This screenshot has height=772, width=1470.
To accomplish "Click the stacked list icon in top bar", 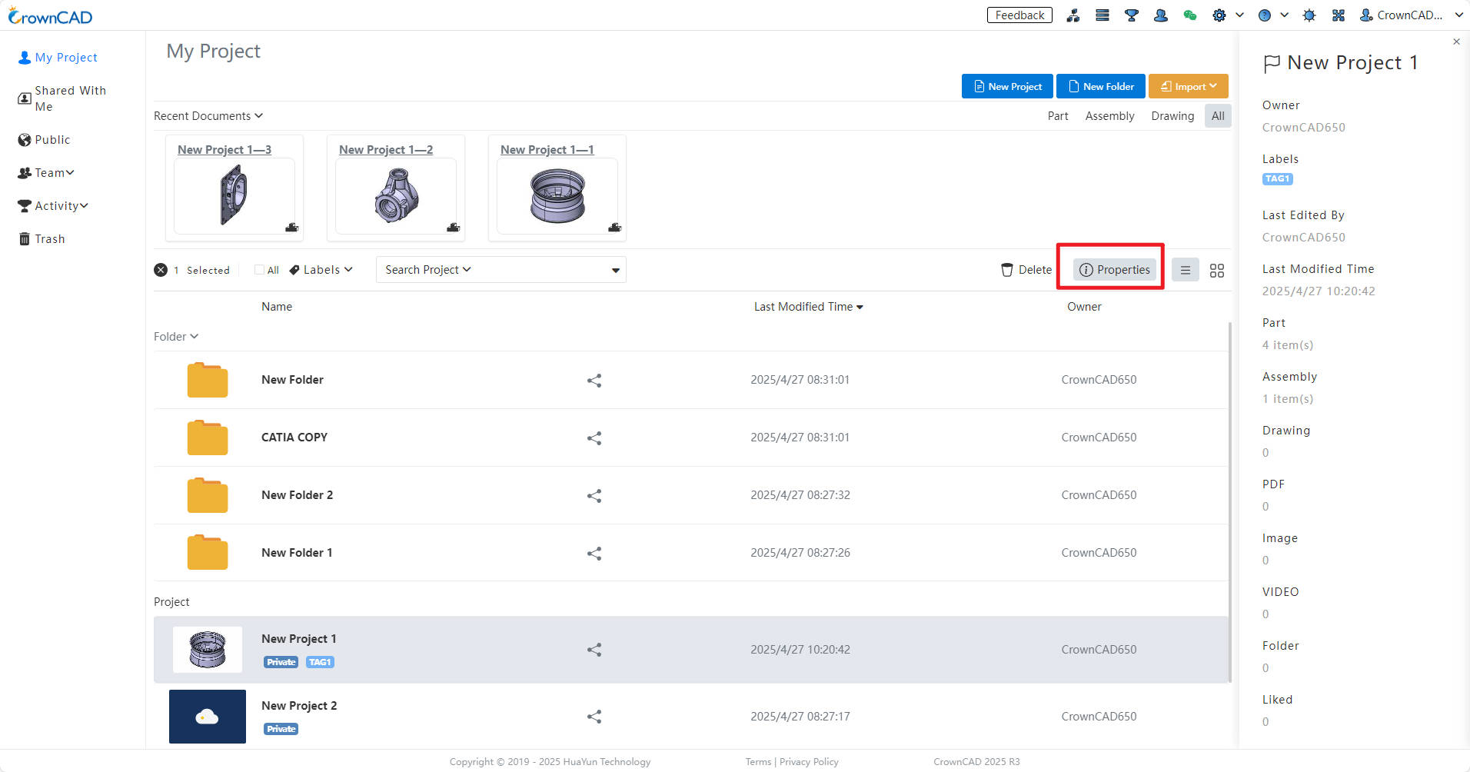I will (1102, 15).
